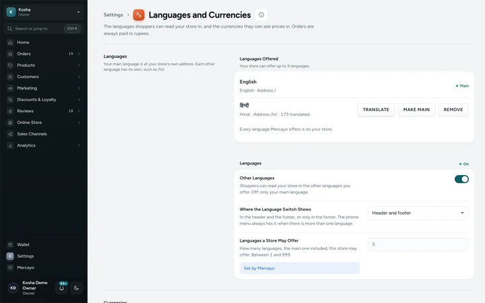Click the KD user avatar
This screenshot has height=303, width=485.
(13, 288)
